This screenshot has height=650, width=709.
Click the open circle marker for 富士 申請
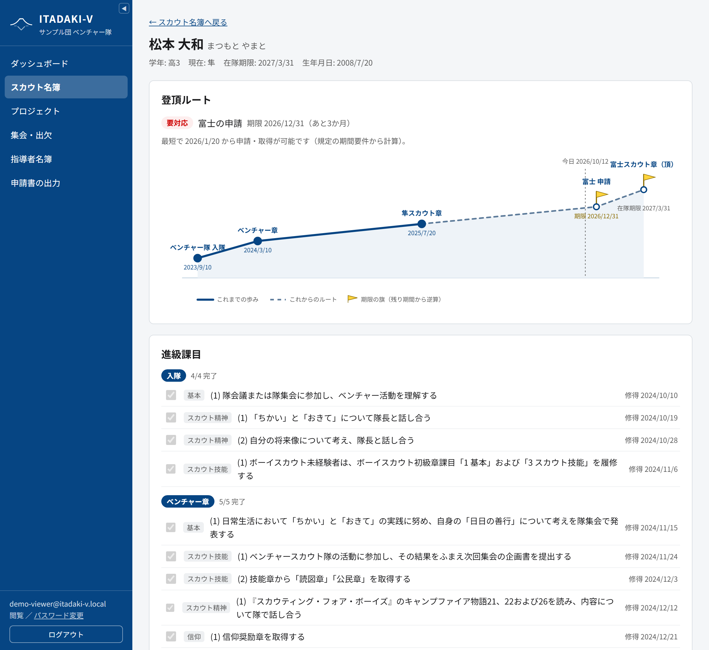click(596, 207)
